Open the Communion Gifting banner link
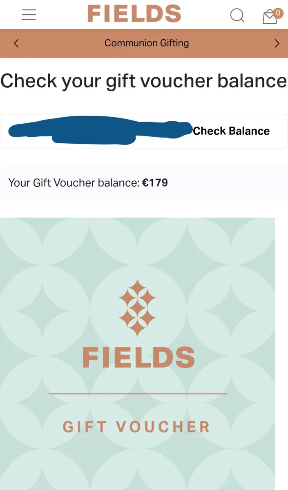 [x=147, y=43]
